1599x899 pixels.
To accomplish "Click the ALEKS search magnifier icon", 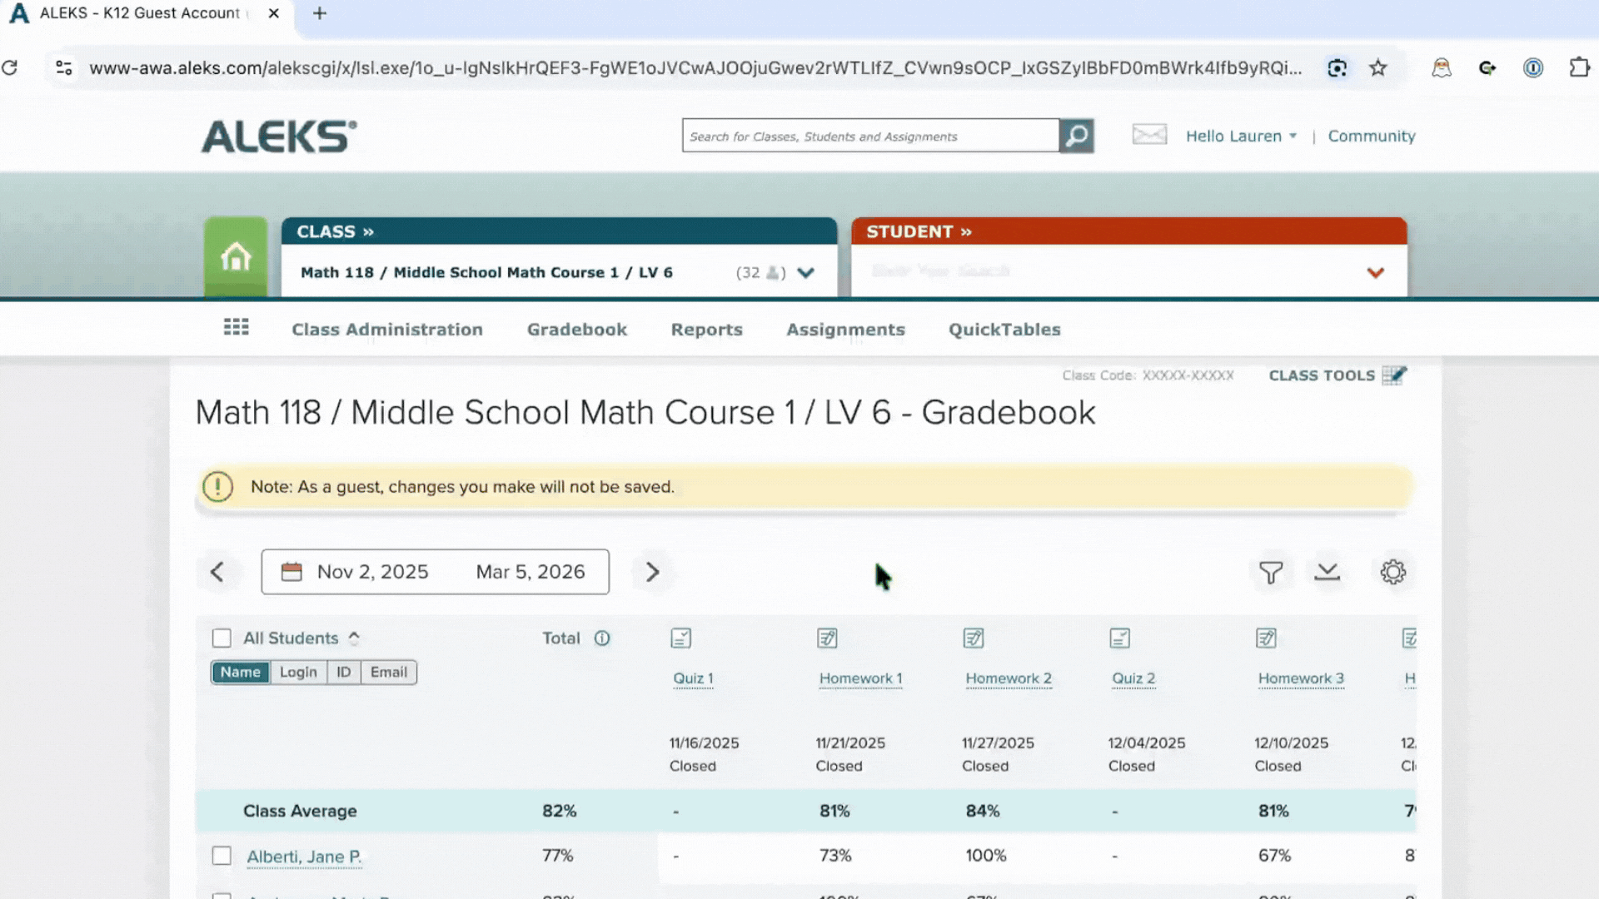I will pos(1077,136).
